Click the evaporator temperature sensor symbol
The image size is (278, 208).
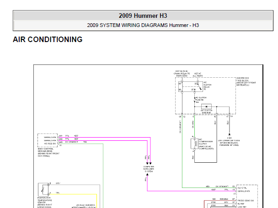click(x=43, y=190)
